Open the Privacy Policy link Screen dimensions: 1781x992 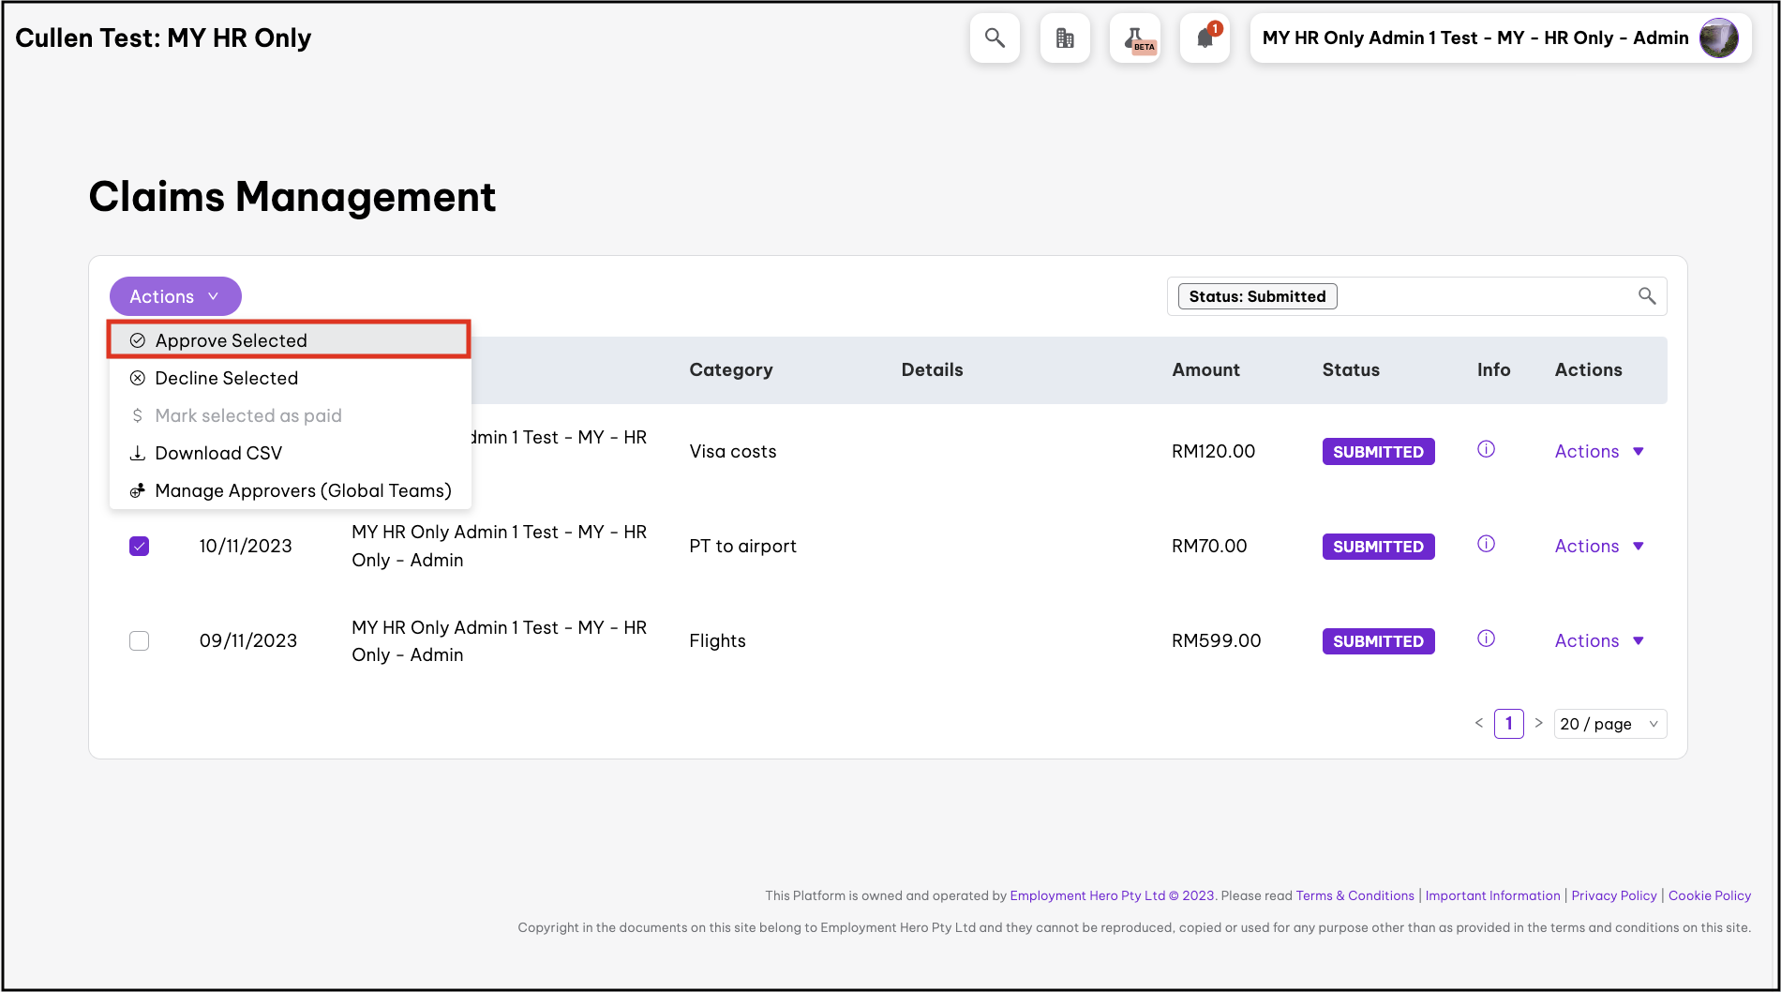pos(1613,895)
